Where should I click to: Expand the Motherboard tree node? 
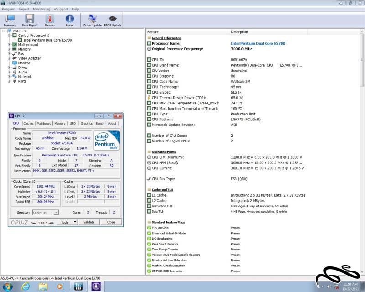(x=9, y=44)
